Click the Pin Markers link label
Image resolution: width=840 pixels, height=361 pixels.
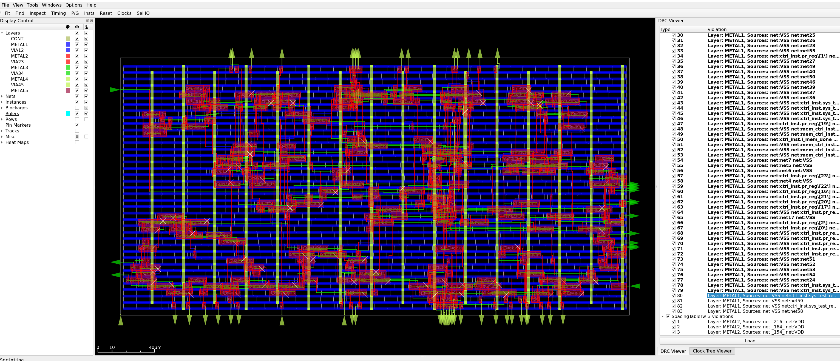point(18,125)
